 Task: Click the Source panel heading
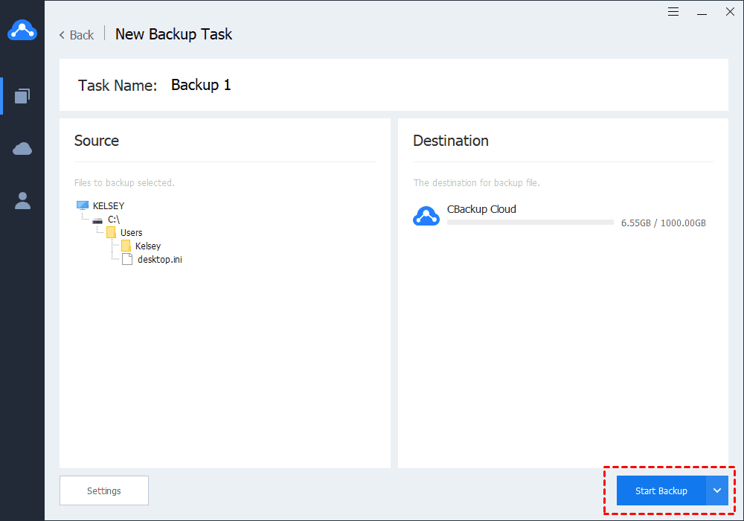97,141
